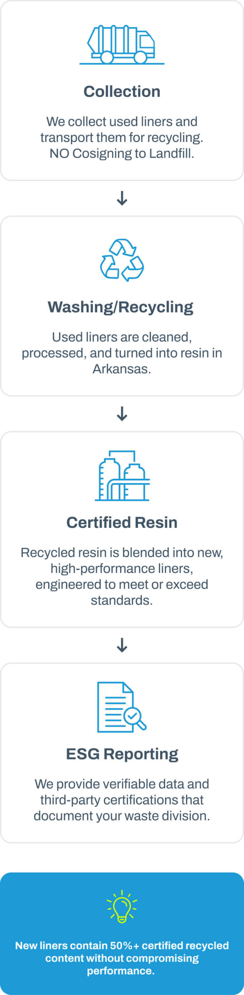Click the garbage truck icon
The width and height of the screenshot is (244, 995).
point(122,44)
